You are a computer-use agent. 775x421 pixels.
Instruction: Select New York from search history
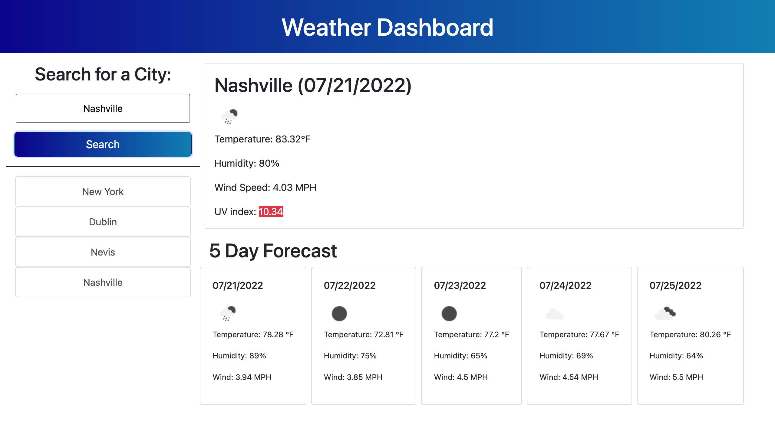[103, 191]
